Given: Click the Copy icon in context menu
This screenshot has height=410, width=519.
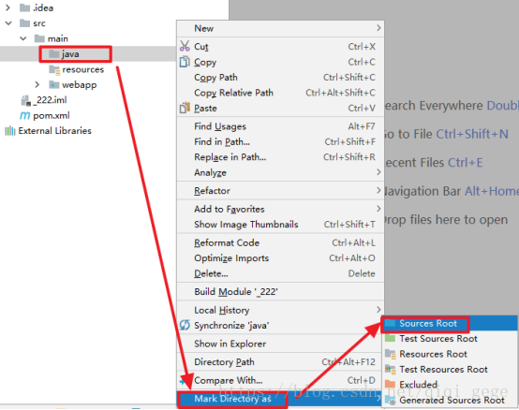Looking at the screenshot, I should (185, 62).
